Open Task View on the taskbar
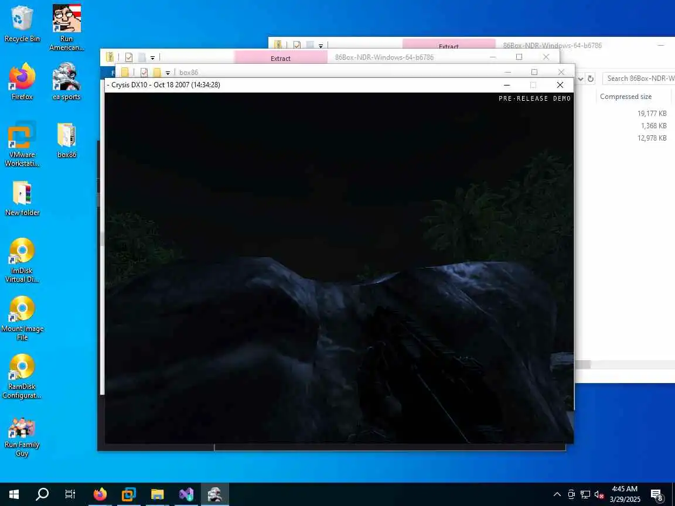The width and height of the screenshot is (675, 506). 70,494
